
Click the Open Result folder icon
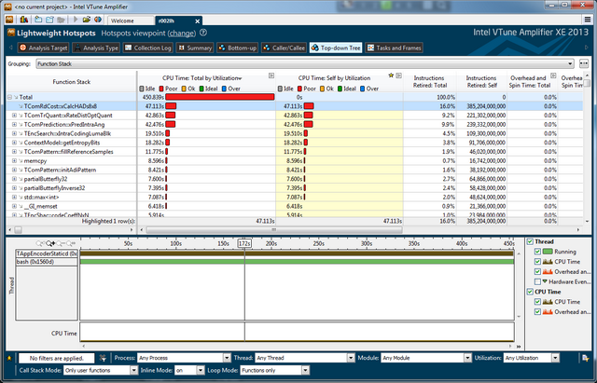pyautogui.click(x=87, y=20)
